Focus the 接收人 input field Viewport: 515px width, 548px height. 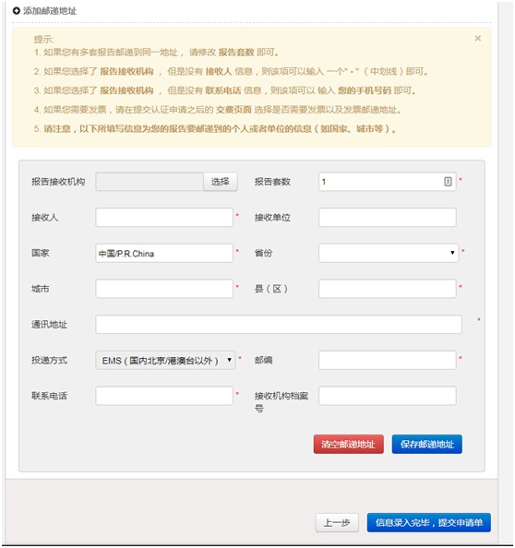pos(164,217)
